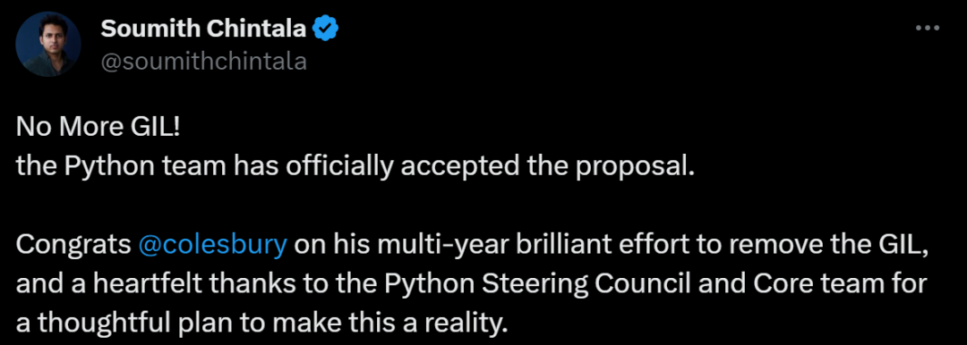The image size is (967, 345).
Task: Open the three-dot more options menu
Action: (927, 29)
